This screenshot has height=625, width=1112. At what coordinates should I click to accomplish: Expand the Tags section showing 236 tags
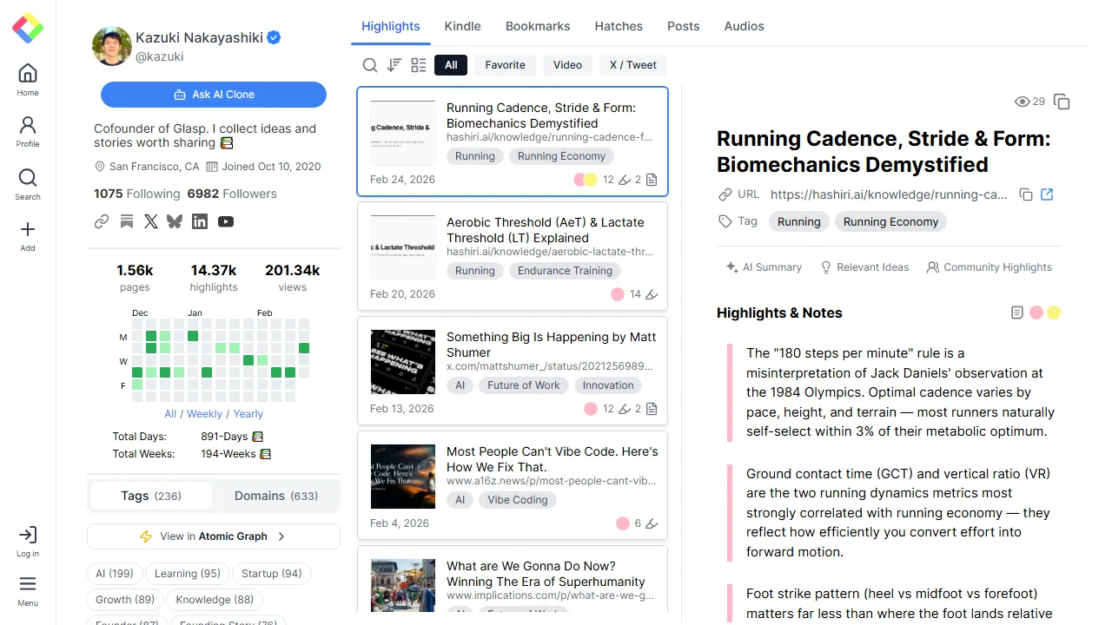coord(150,496)
